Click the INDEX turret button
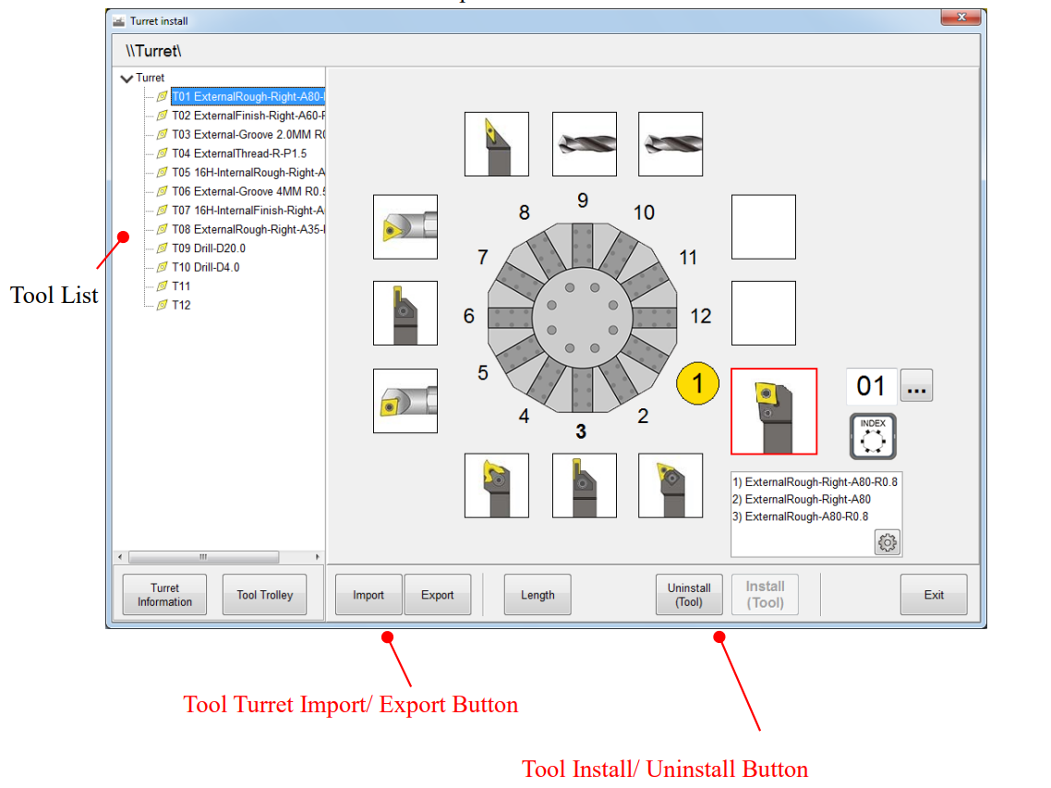 coord(873,437)
